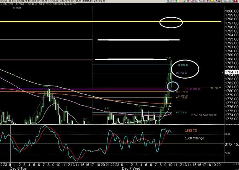
Task: Click the 1778.00 price axis label
Action: pyautogui.click(x=232, y=99)
